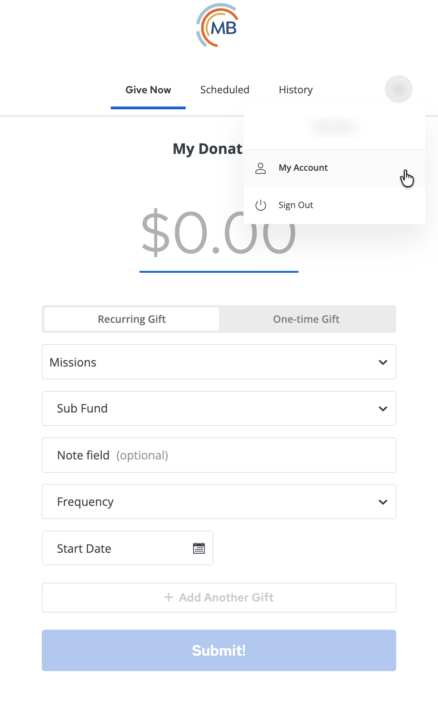Click the person icon beside My Account

click(260, 168)
